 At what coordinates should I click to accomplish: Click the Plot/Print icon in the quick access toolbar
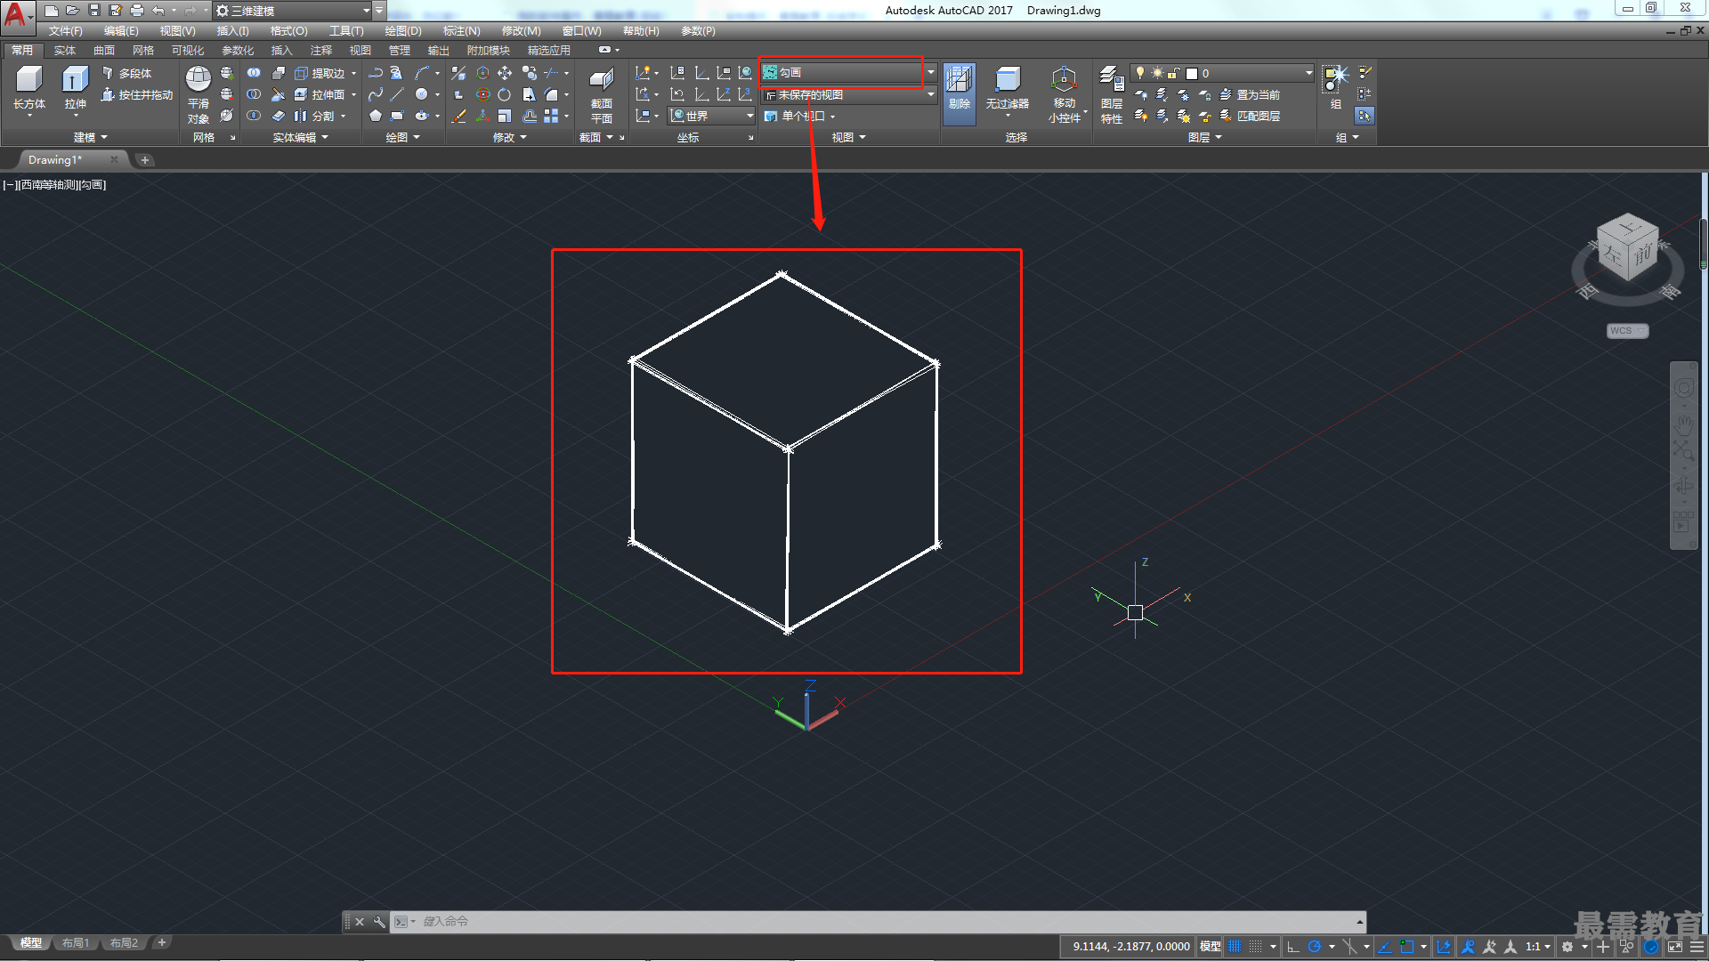click(x=136, y=11)
